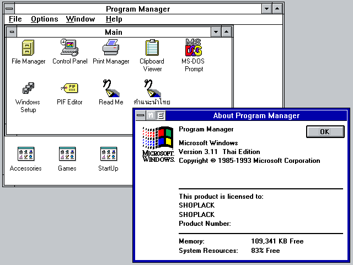This screenshot has height=265, width=353.
Task: Click the 'Microsoft Windows' text line
Action: pos(208,143)
